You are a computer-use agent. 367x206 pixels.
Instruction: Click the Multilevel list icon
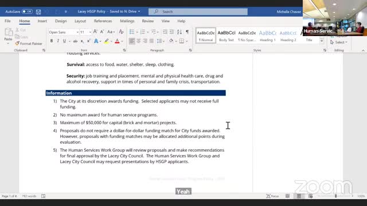[154, 32]
